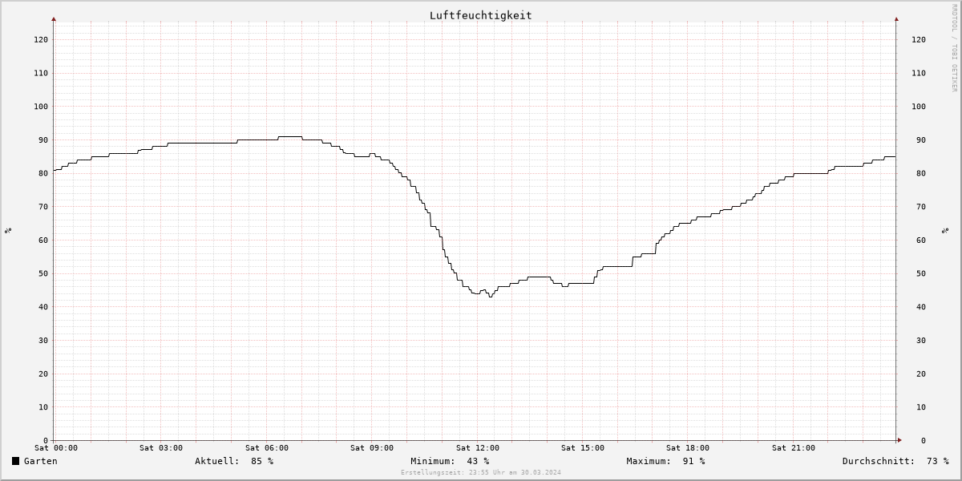Click the 0 label on the right axis
Image resolution: width=962 pixels, height=481 pixels.
coord(924,441)
